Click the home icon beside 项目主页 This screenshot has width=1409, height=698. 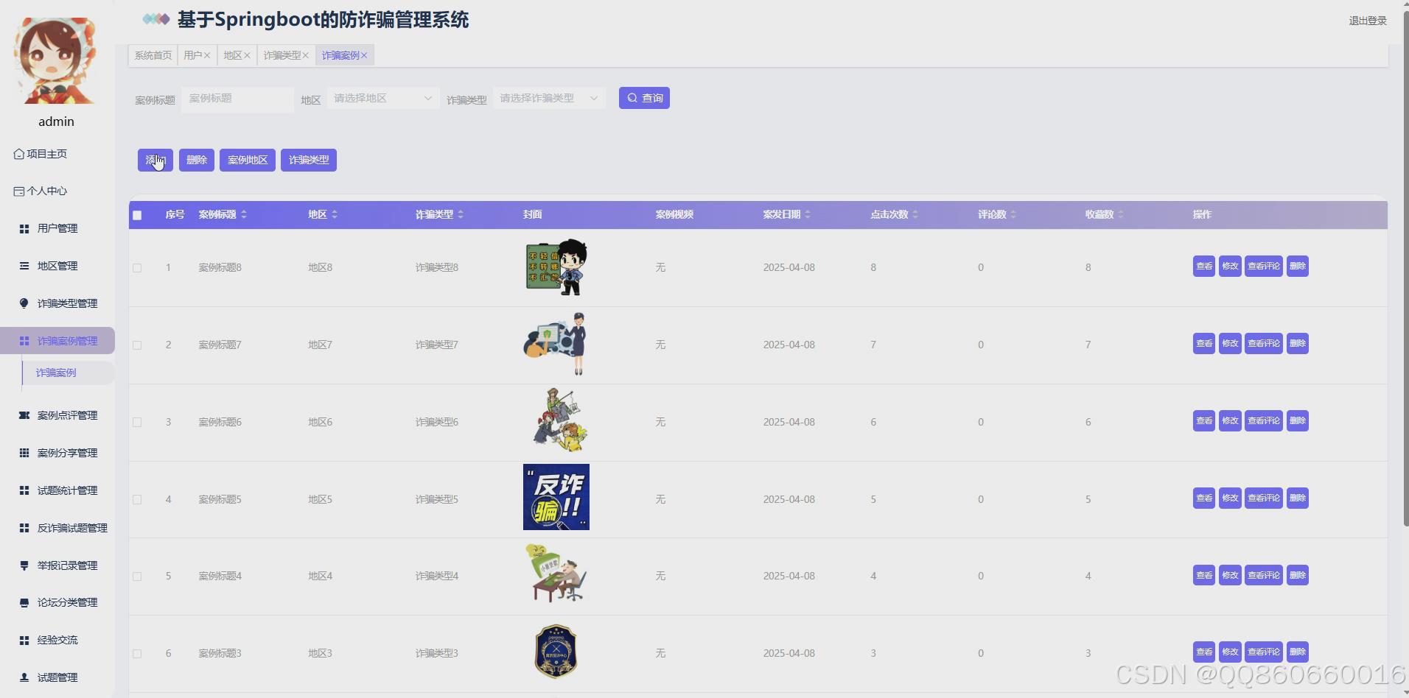click(x=19, y=154)
